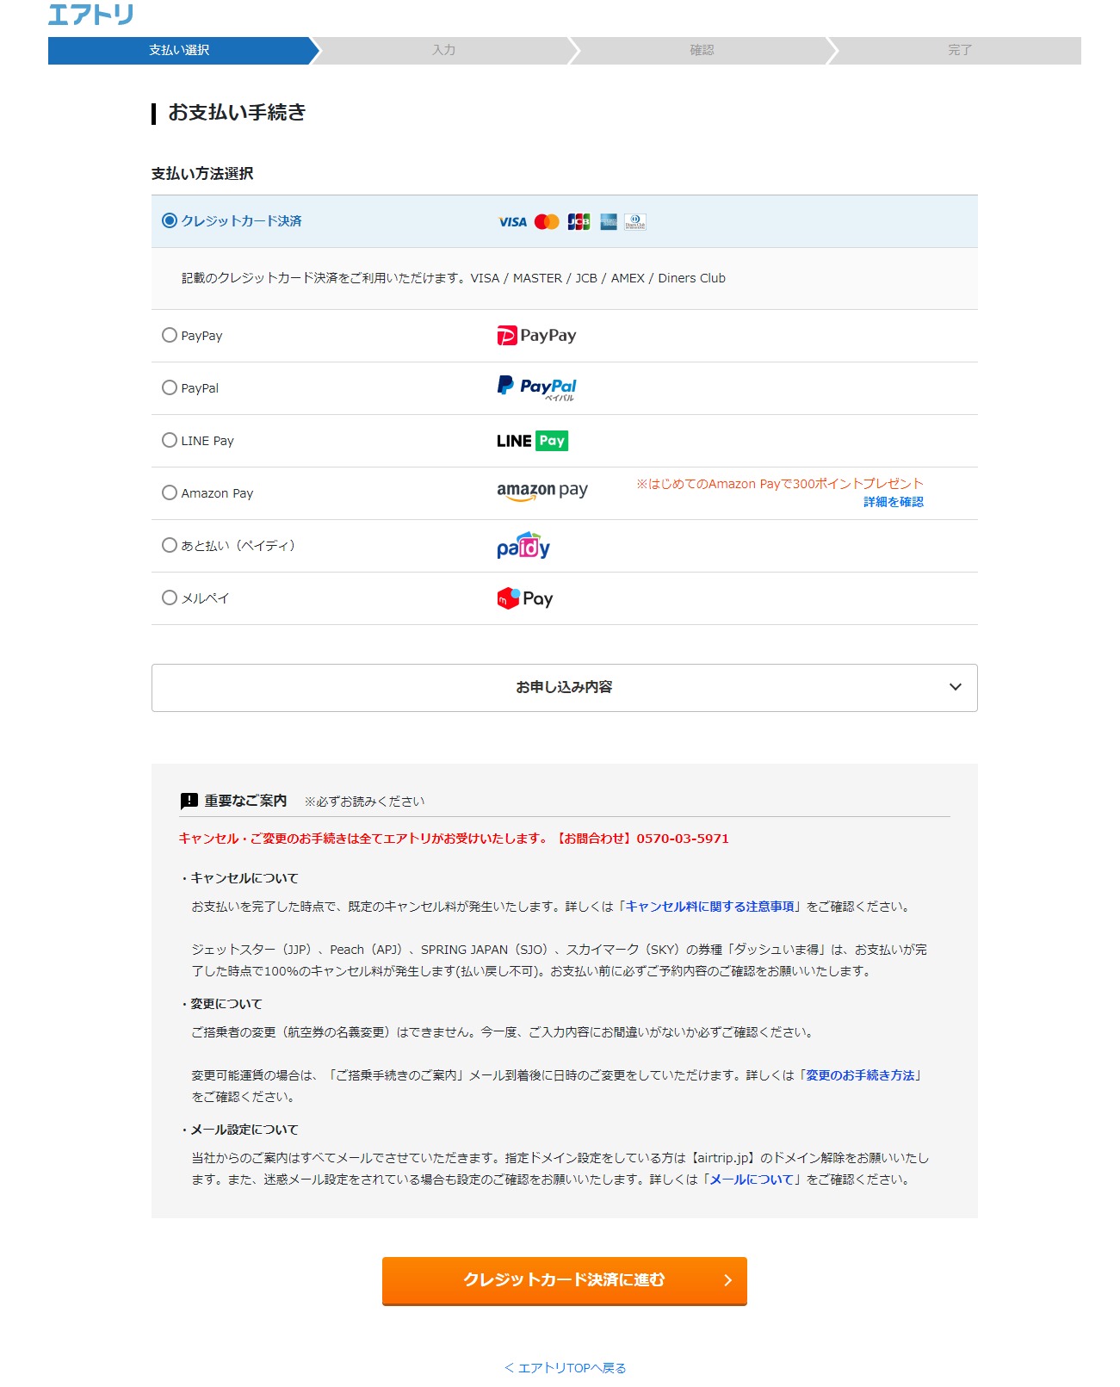Select the あと払い（ペイディ）radio button
Viewport: 1120px width, 1387px height.
(170, 546)
